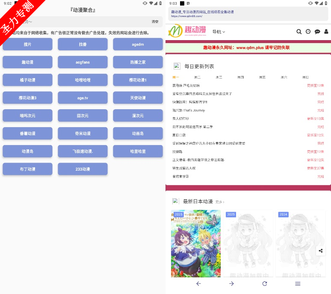331x294 pixels.
Task: Open the search magnifier icon on 趣动漫 site
Action: click(298, 32)
